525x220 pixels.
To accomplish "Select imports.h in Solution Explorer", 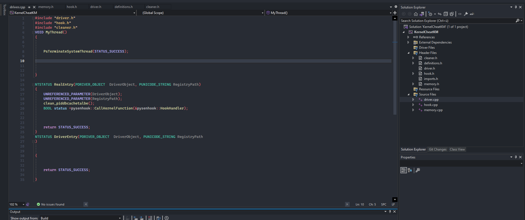I will (431, 79).
